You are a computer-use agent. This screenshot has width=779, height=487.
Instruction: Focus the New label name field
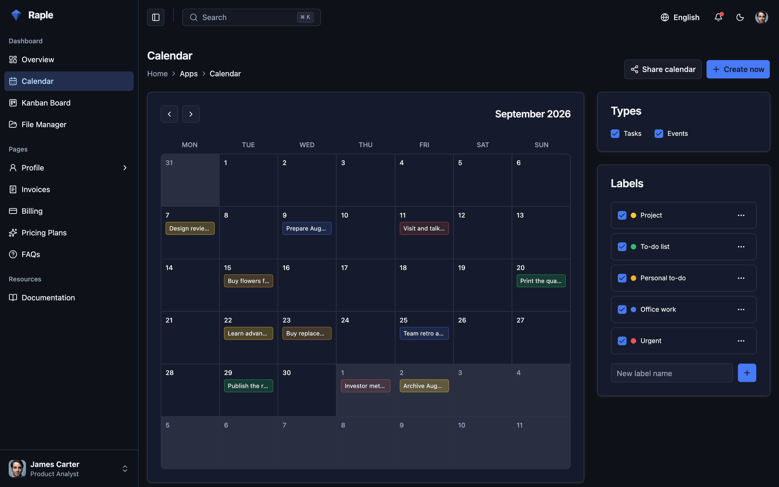click(672, 373)
